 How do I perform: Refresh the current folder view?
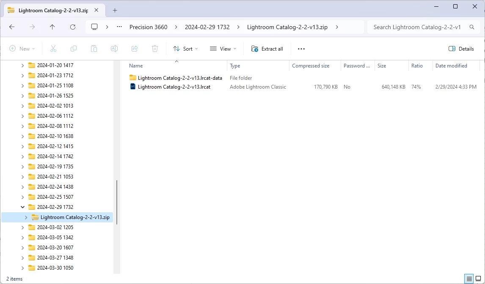pos(73,27)
